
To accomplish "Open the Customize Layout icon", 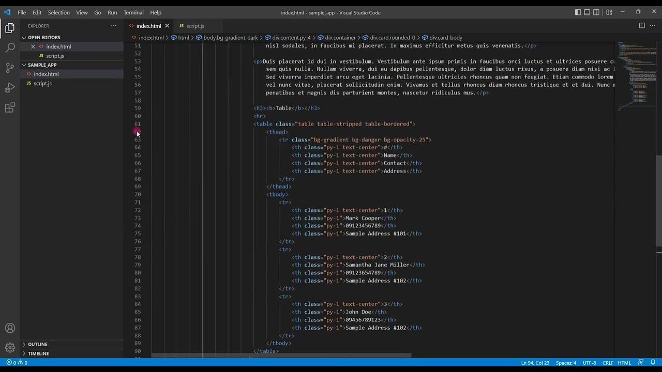I will coord(609,12).
